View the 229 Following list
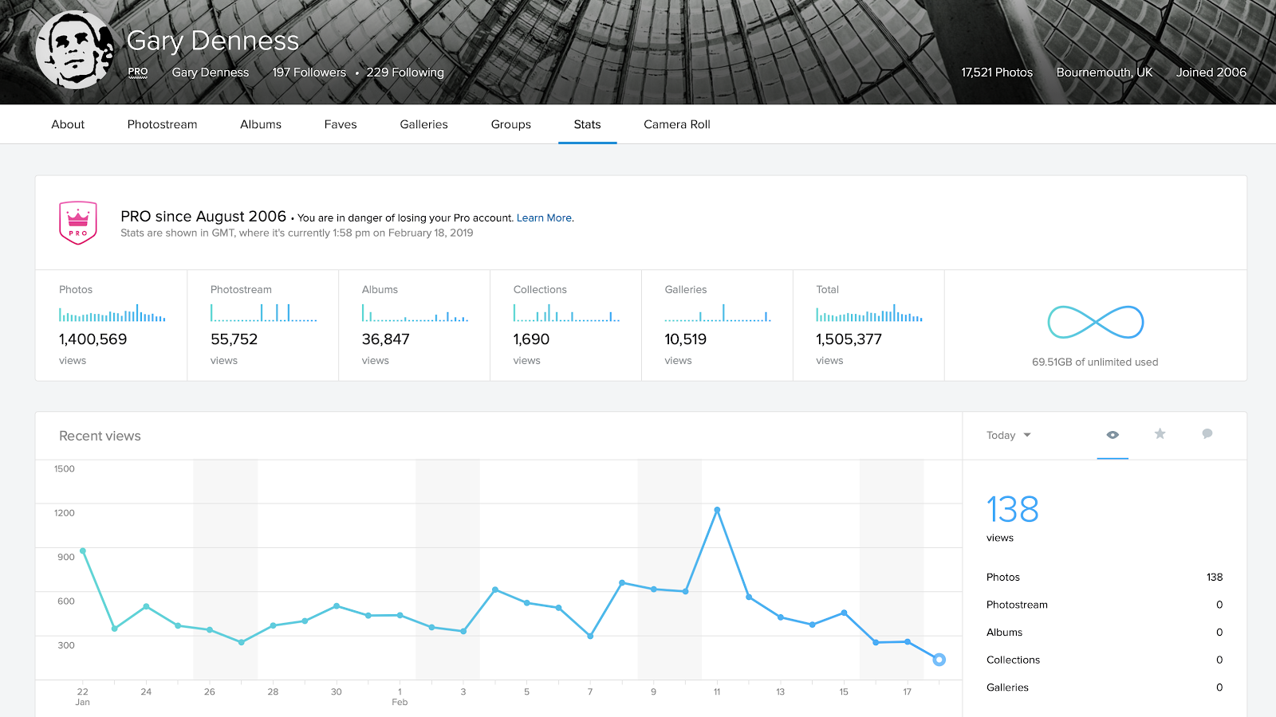Screen dimensions: 1276x717 [x=405, y=72]
